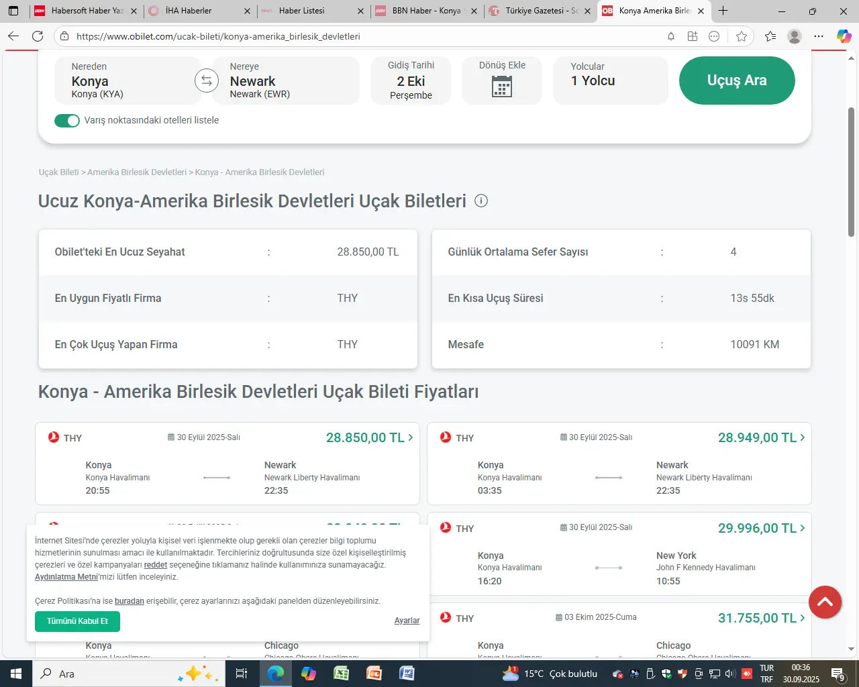Click the Windows taskbar Ara search box
Viewport: 859px width, 687px height.
tap(128, 674)
